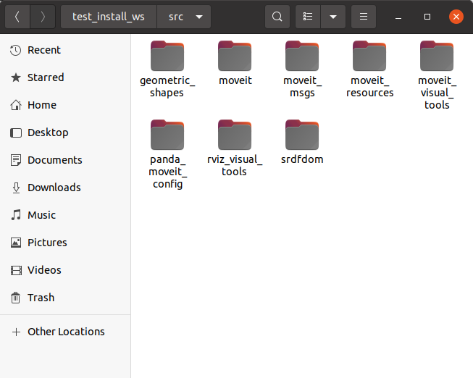Open the search magnifier tool
The width and height of the screenshot is (473, 378).
click(277, 17)
